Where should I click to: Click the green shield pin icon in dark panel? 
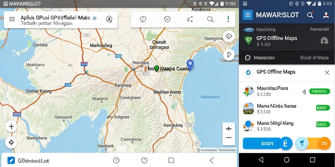coord(248,40)
